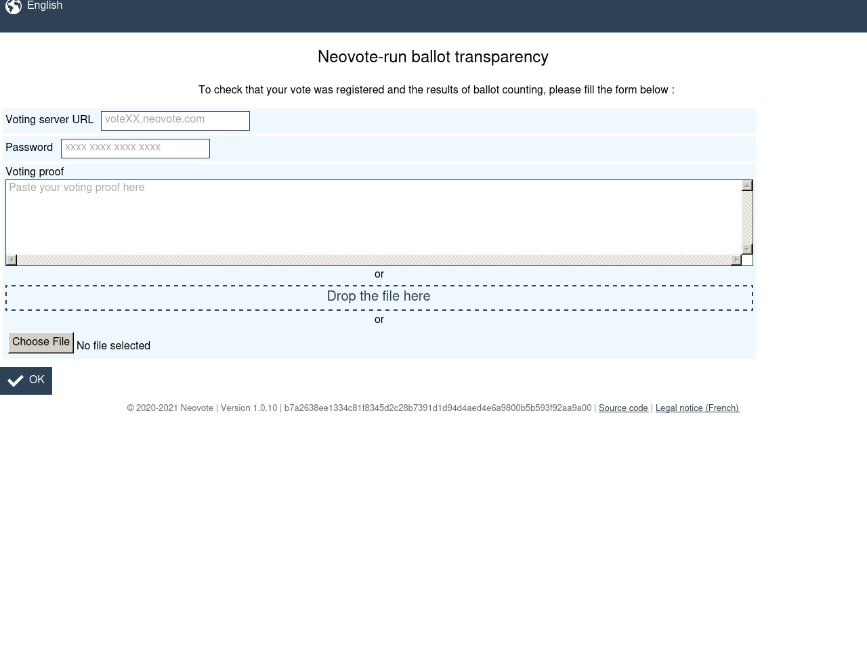867x650 pixels.
Task: Click the "Voting server URL" label
Action: coord(49,120)
